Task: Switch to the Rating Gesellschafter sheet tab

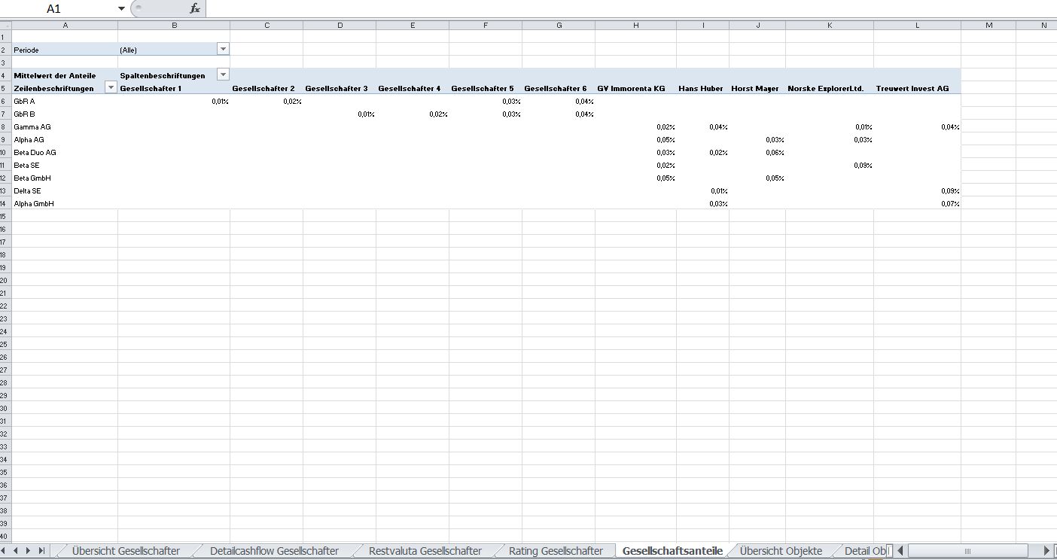Action: (556, 551)
